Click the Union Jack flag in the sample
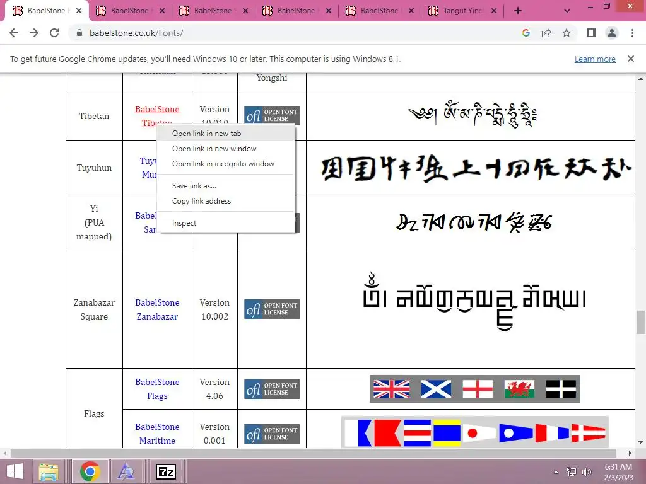This screenshot has height=484, width=646. (391, 389)
